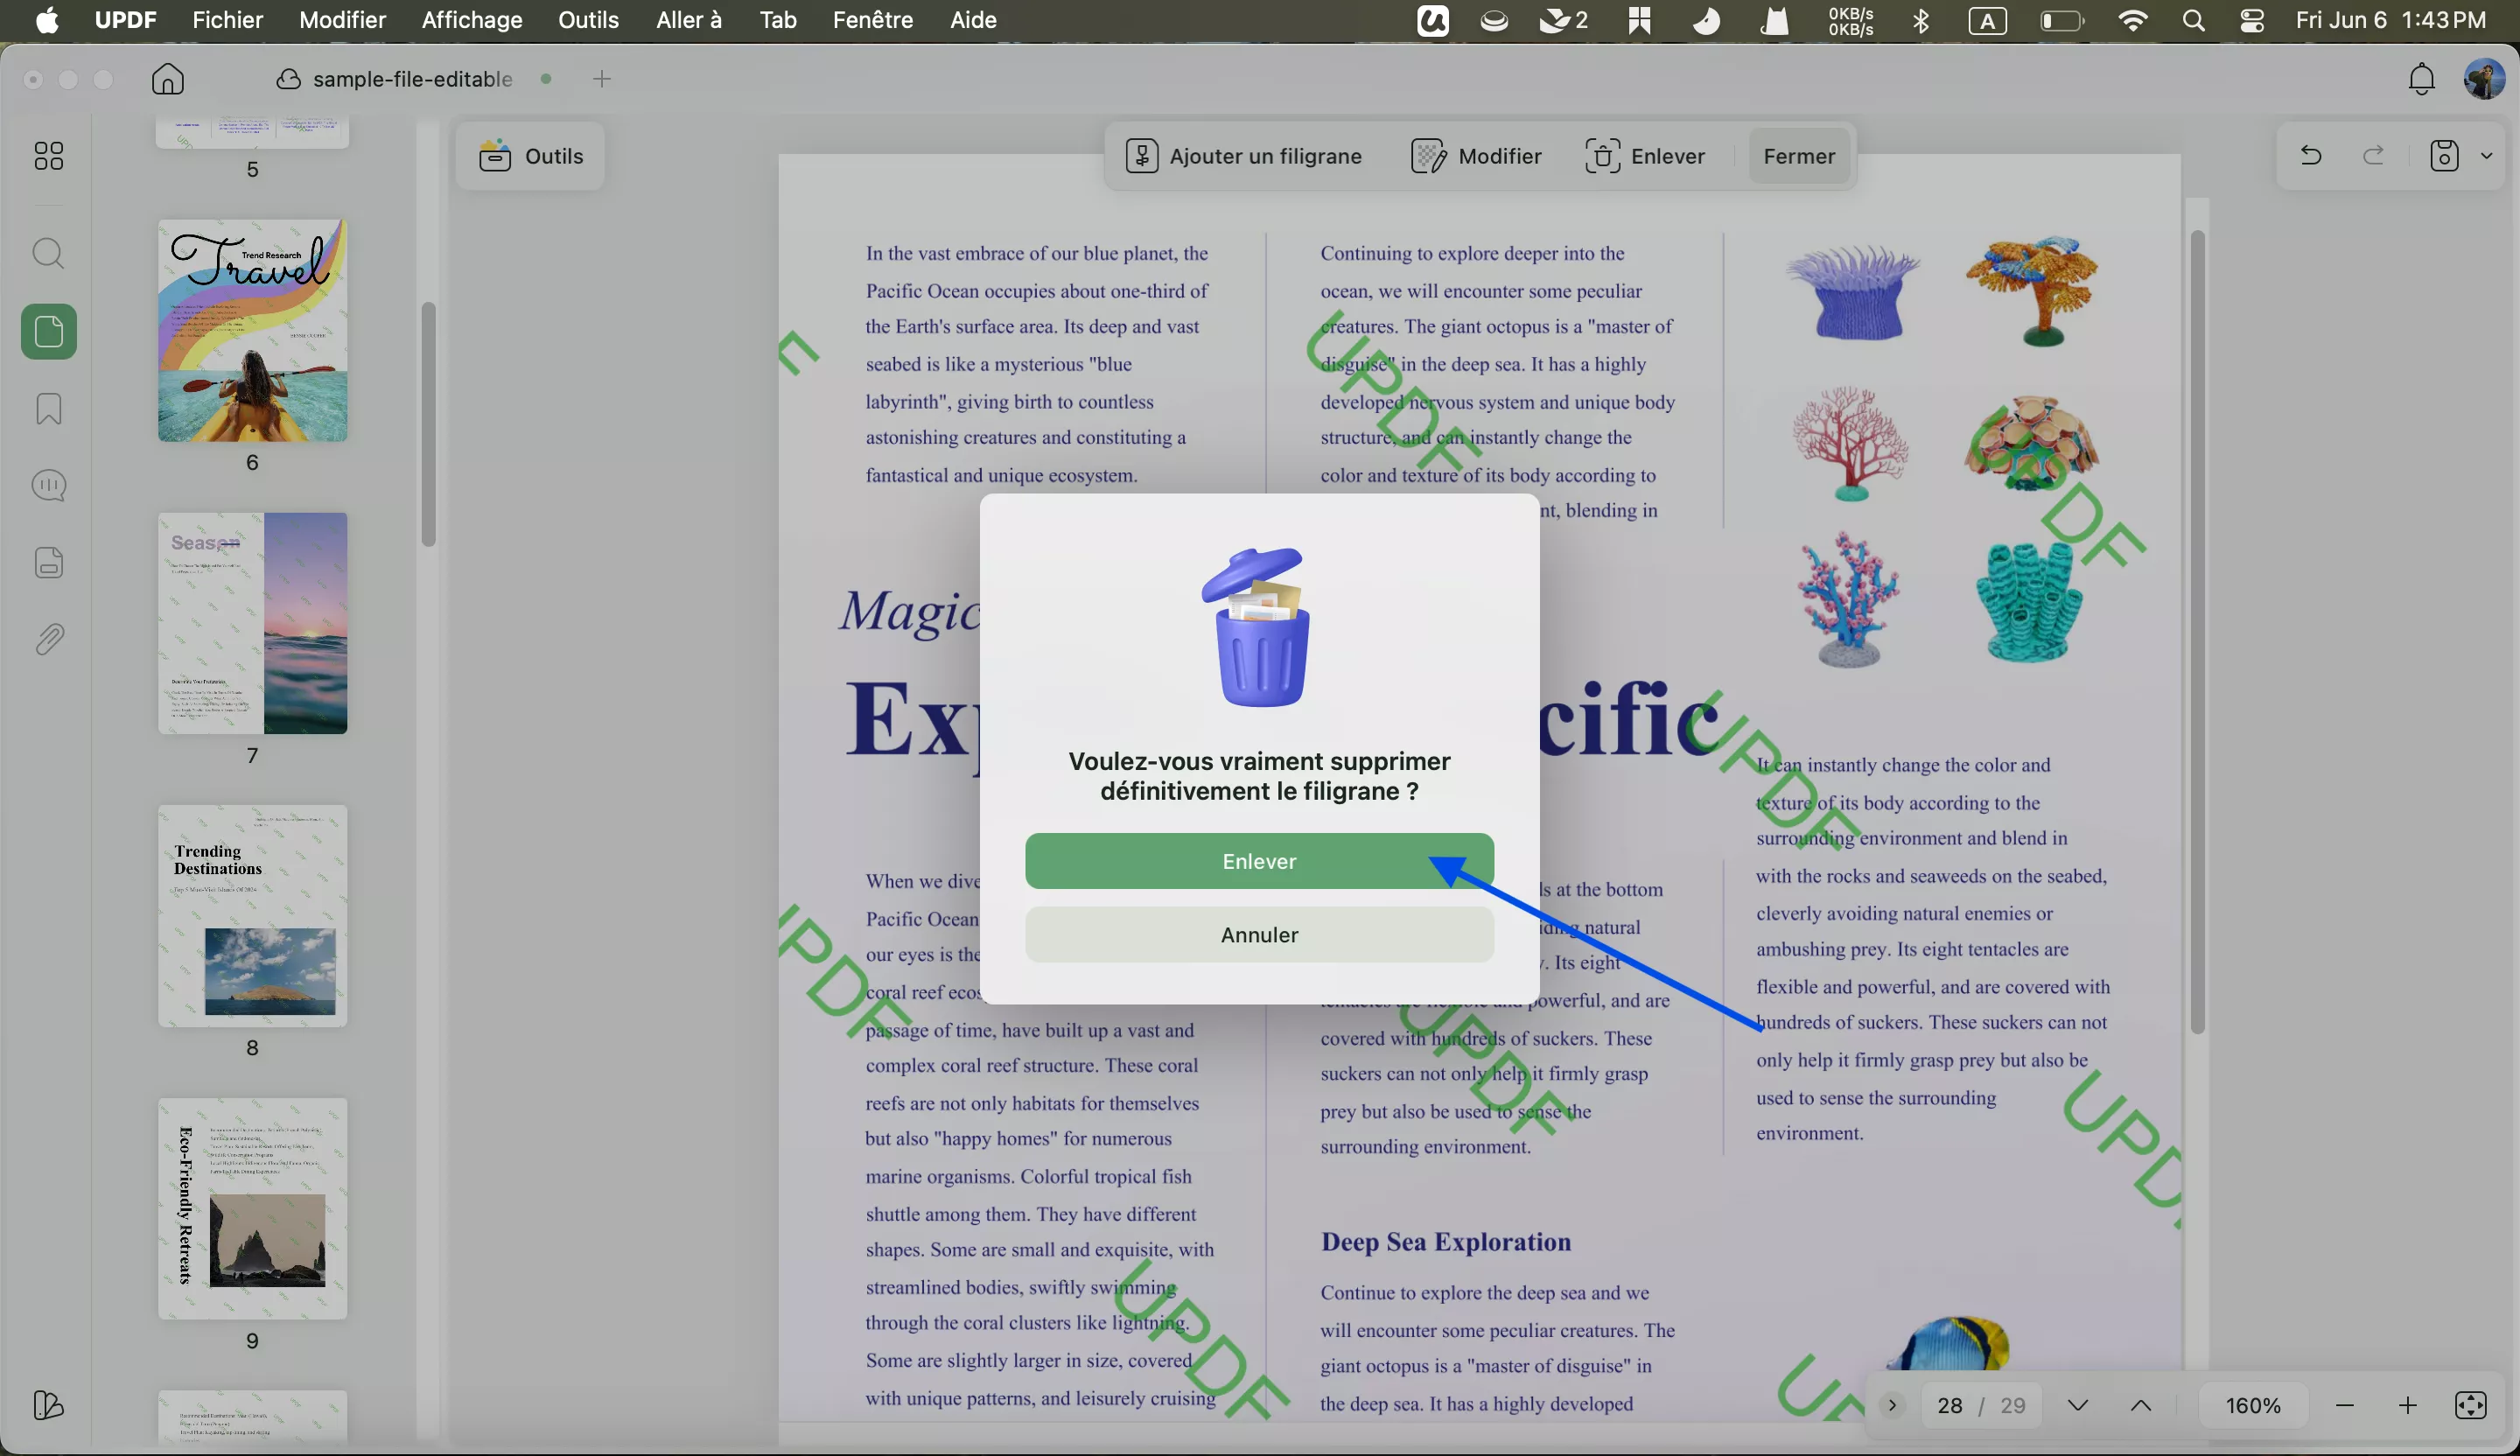Screen dimensions: 2520x1456
Task: Select the page thumbnails panel icon
Action: 48,332
